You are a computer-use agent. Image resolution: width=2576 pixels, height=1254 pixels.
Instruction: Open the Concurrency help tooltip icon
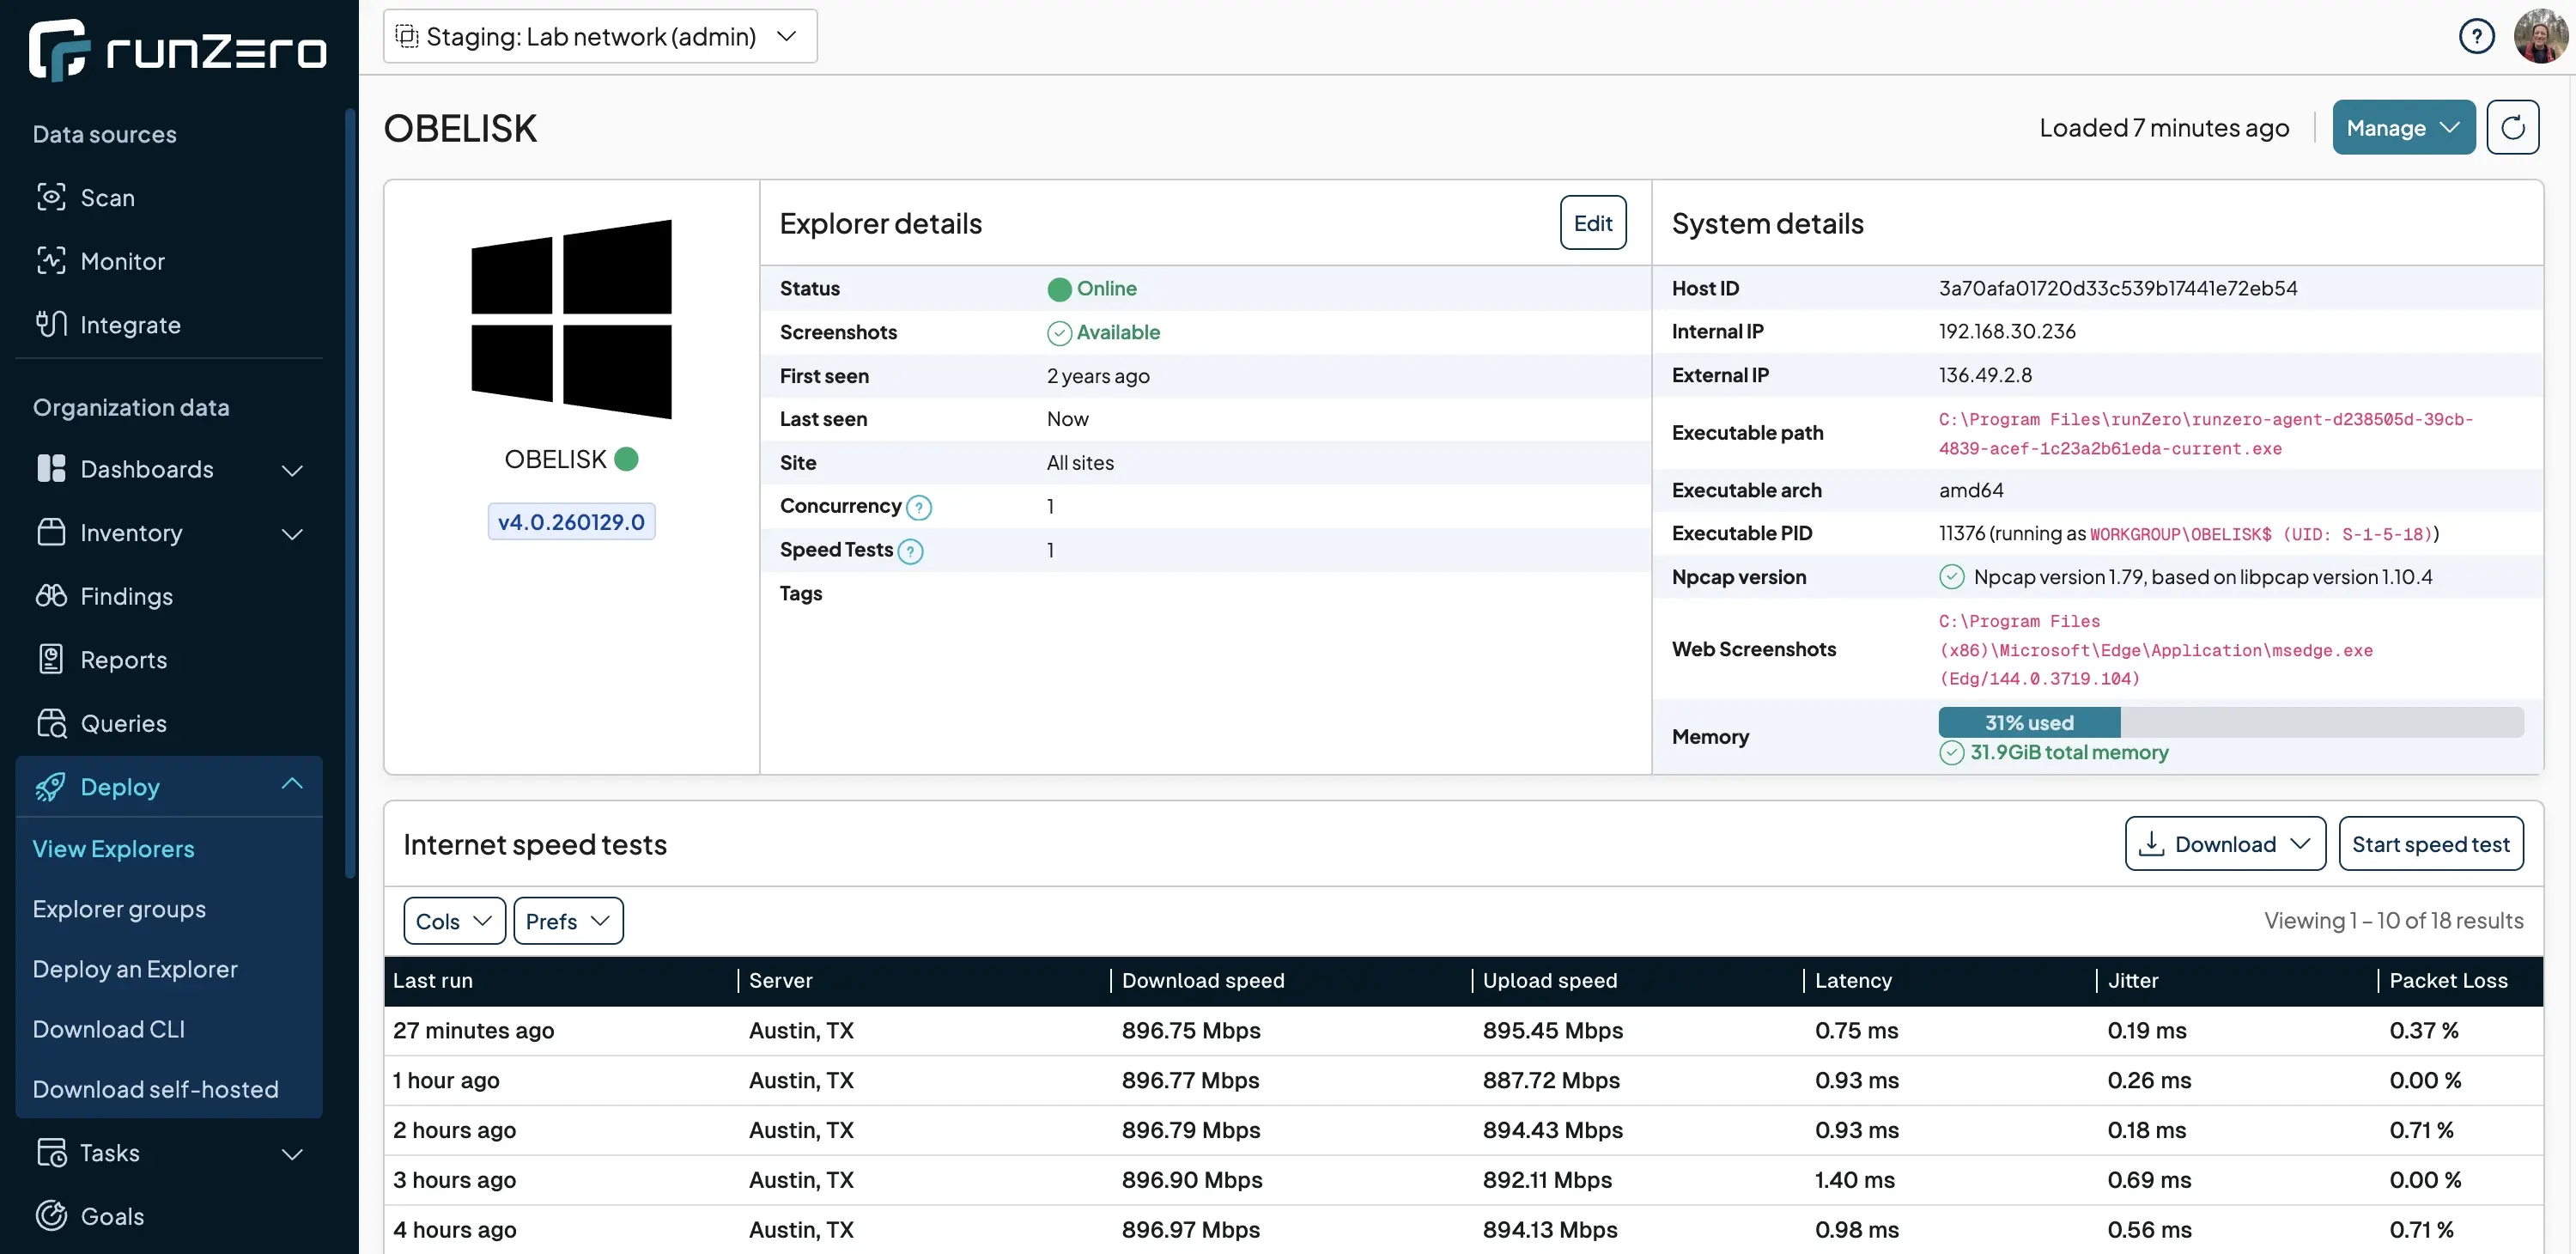point(919,507)
